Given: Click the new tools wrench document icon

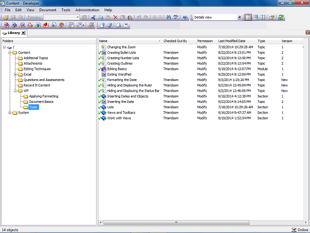Looking at the screenshot, I should tap(91, 25).
